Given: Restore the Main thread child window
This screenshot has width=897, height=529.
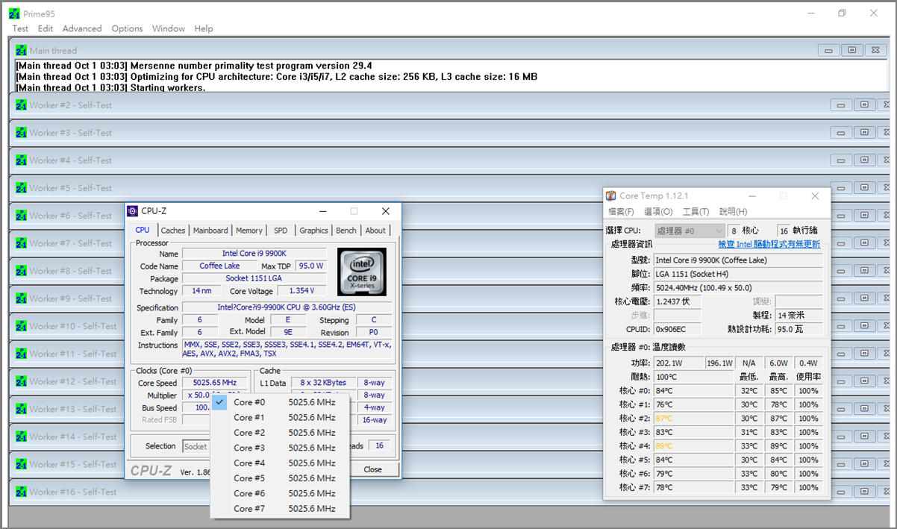Looking at the screenshot, I should [852, 50].
